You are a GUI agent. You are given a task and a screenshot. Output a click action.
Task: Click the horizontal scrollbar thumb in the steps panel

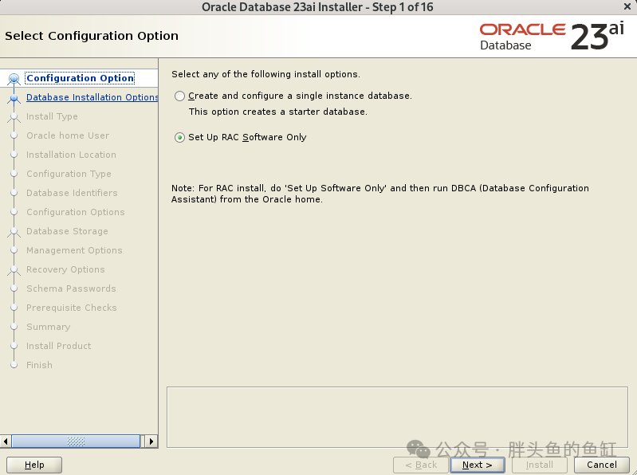[x=76, y=442]
